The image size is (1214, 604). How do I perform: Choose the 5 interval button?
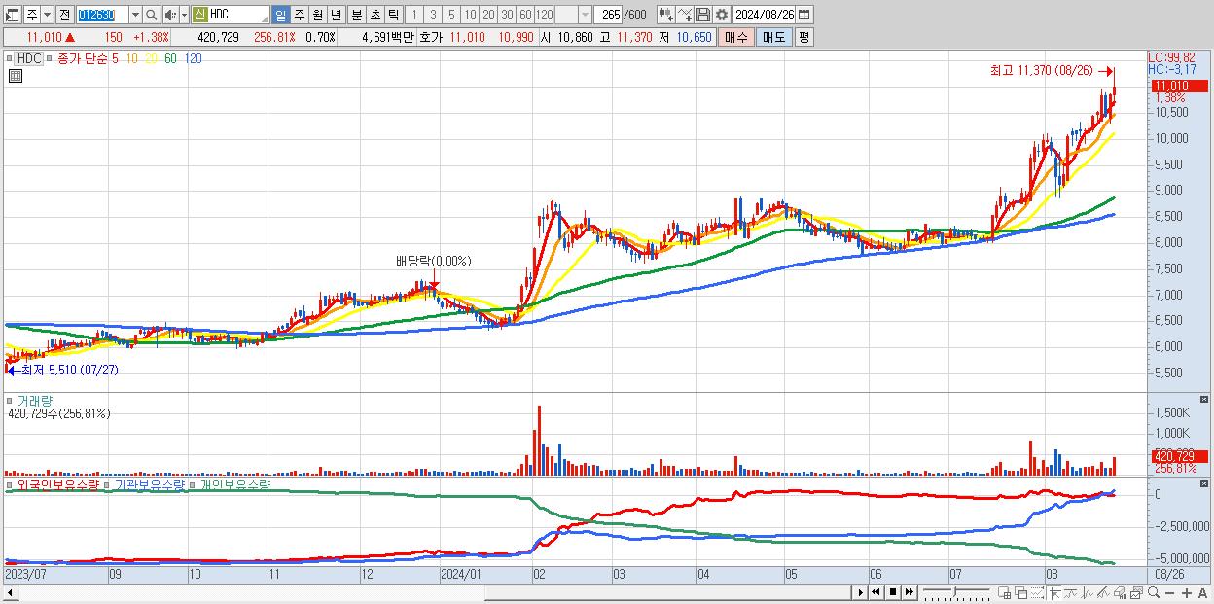coord(451,15)
